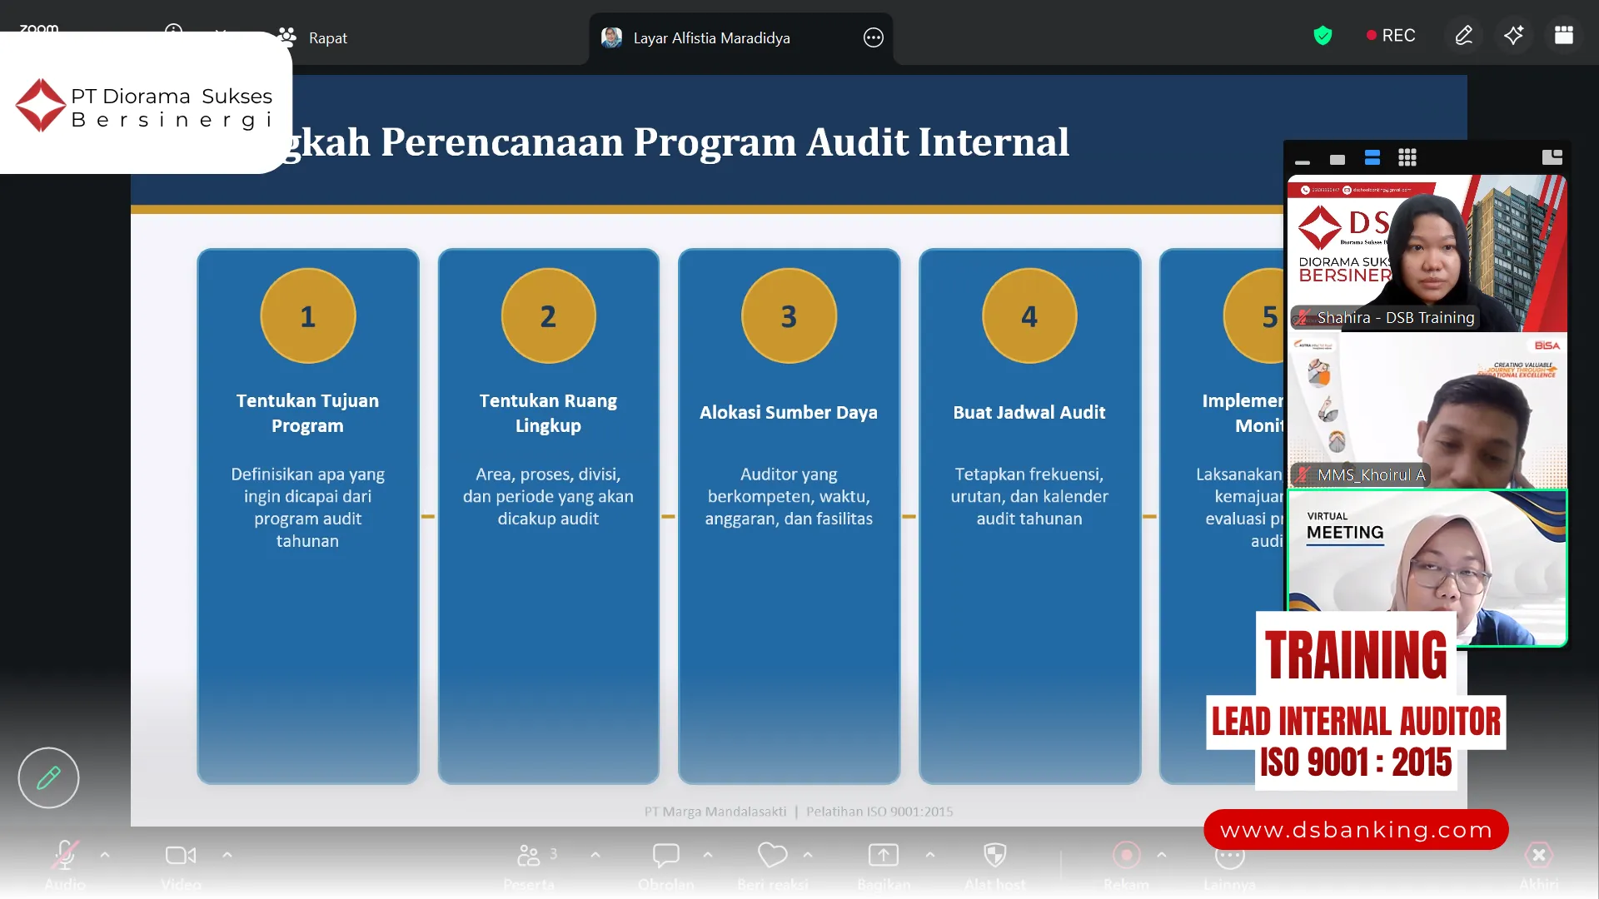Click text 'Auditor yang berkompeten, waktu'

[789, 485]
